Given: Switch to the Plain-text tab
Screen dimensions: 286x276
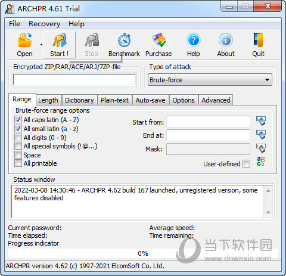Looking at the screenshot, I should 114,100.
